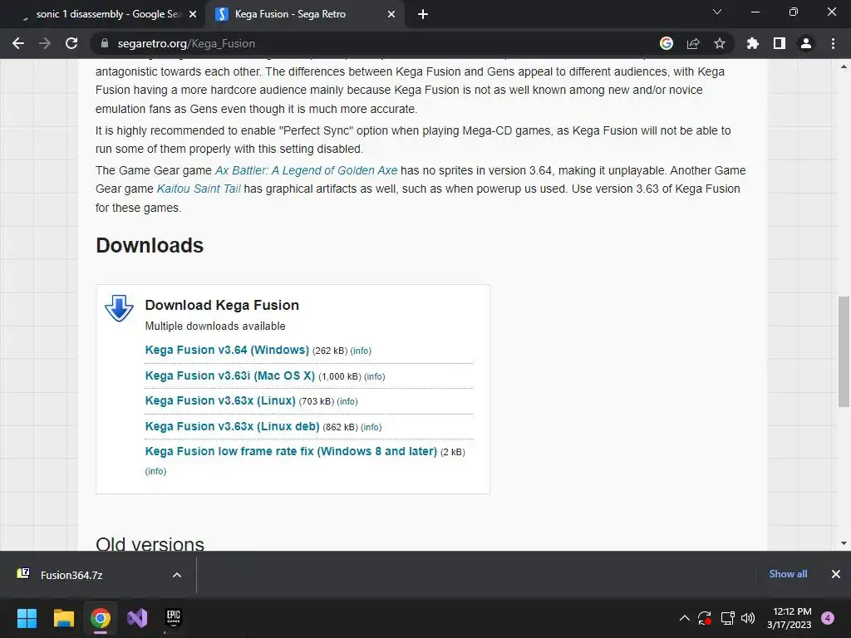Click the blue download arrow icon

pyautogui.click(x=119, y=308)
